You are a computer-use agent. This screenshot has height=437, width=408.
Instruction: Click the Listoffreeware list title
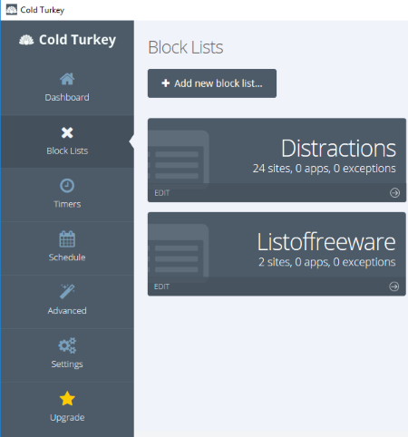click(326, 242)
